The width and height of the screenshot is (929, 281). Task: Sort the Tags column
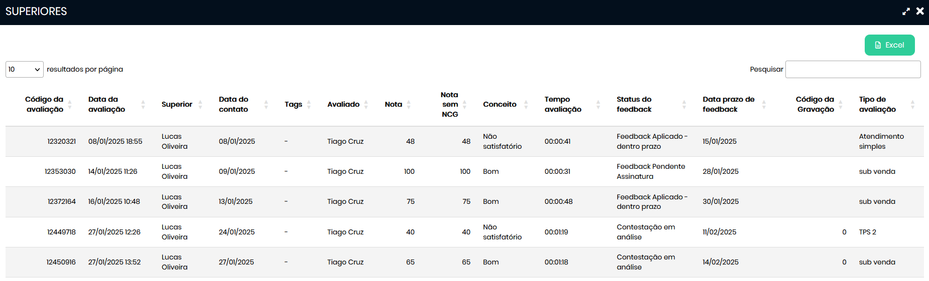(x=293, y=104)
